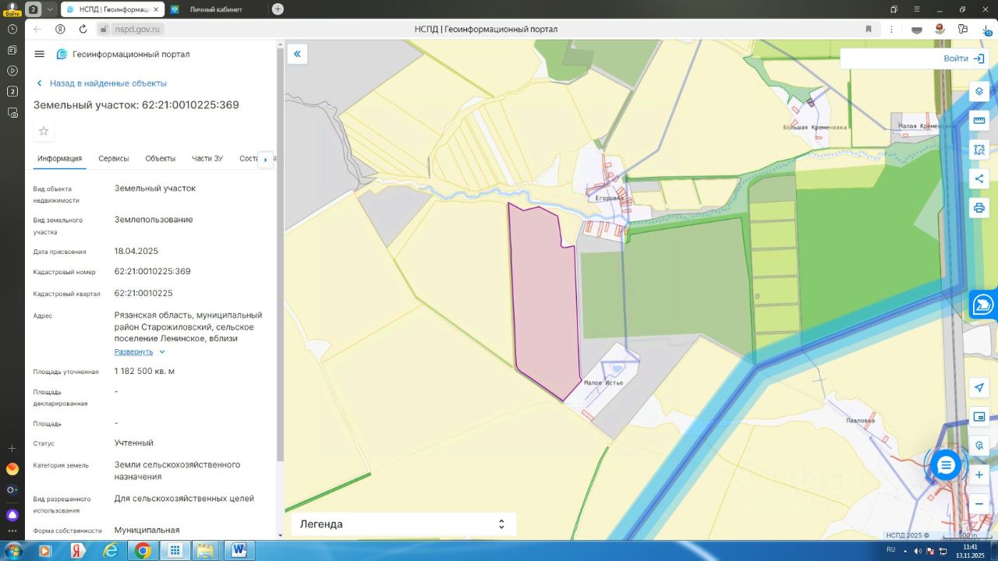This screenshot has height=561, width=998.
Task: Open browser history in the sidebar
Action: (12, 29)
